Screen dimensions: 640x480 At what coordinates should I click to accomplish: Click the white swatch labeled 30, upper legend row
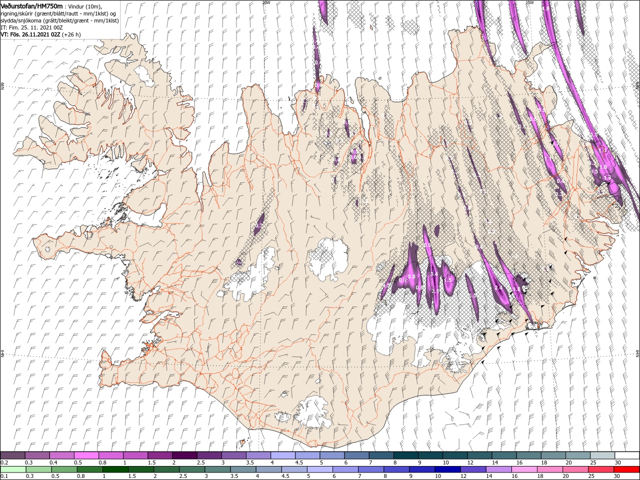[x=627, y=455]
